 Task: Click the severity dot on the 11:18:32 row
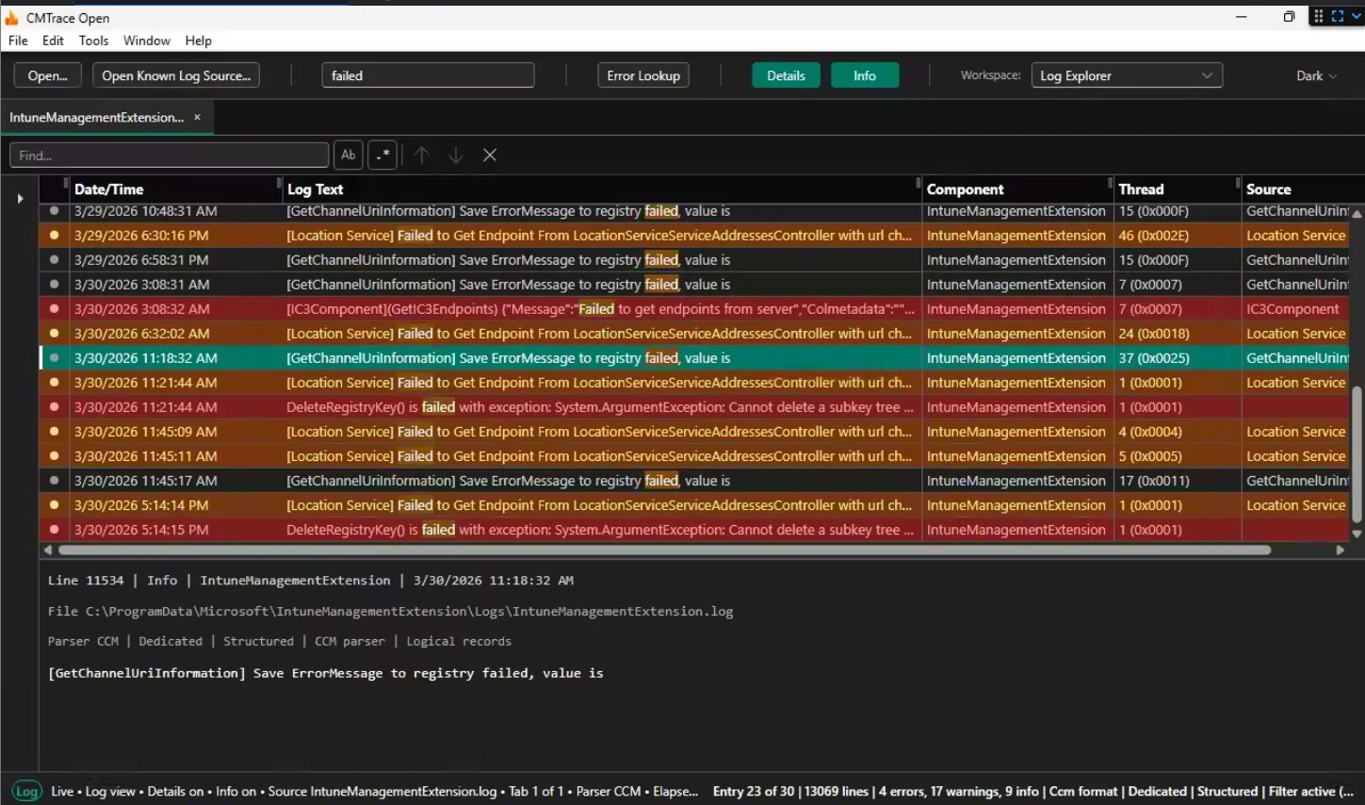click(54, 357)
